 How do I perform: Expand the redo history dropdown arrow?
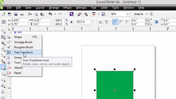click(x=65, y=14)
